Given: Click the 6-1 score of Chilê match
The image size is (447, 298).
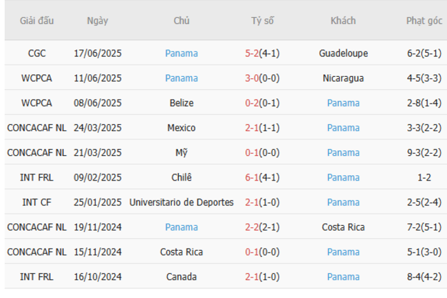Looking at the screenshot, I should (x=252, y=177).
